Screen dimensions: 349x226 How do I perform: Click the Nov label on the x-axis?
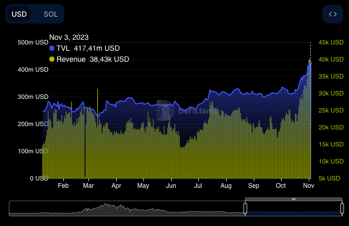pos(309,186)
